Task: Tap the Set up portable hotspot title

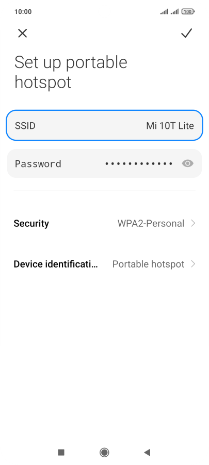Action: point(71,72)
